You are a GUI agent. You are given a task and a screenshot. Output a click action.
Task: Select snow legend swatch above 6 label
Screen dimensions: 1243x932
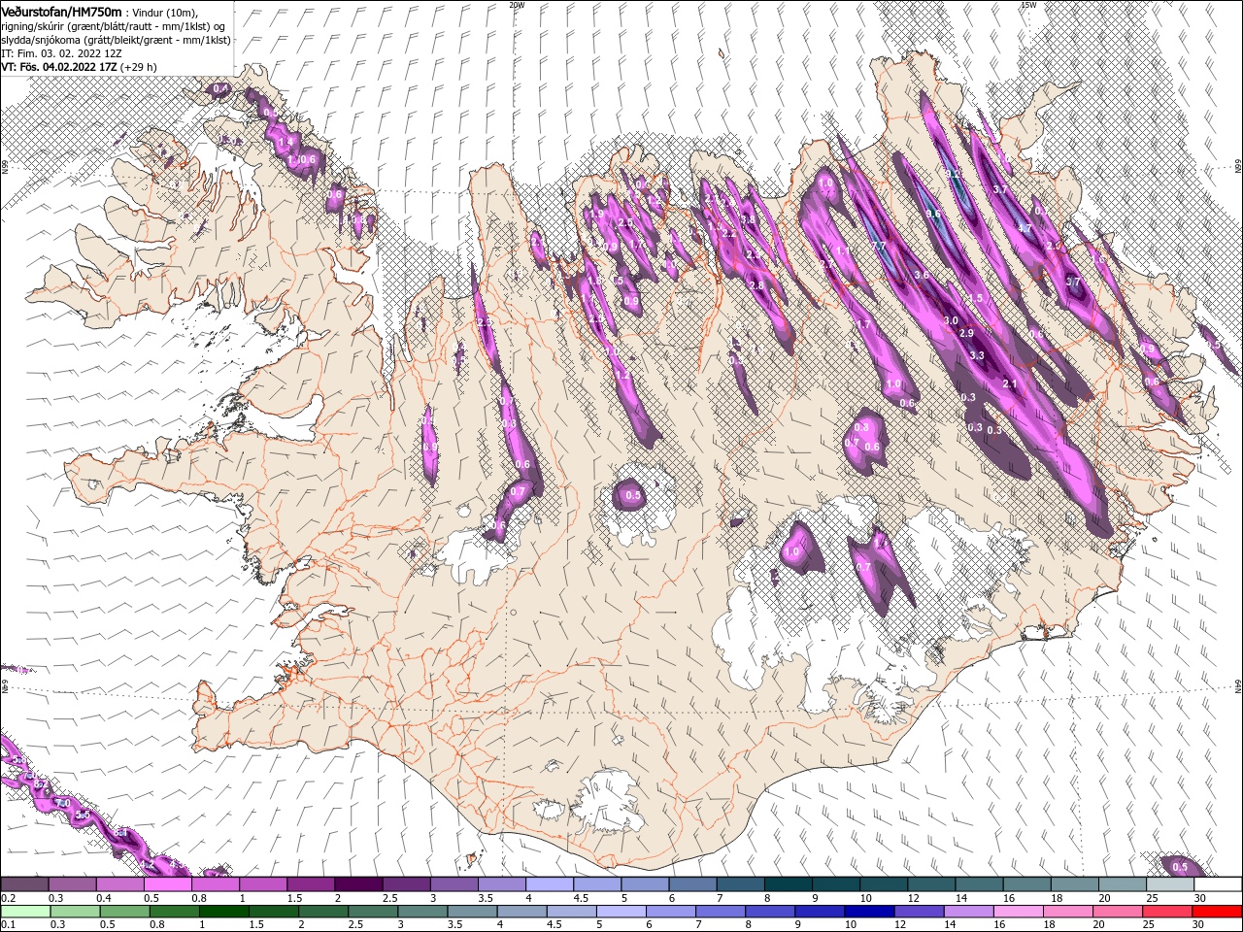[x=693, y=884]
